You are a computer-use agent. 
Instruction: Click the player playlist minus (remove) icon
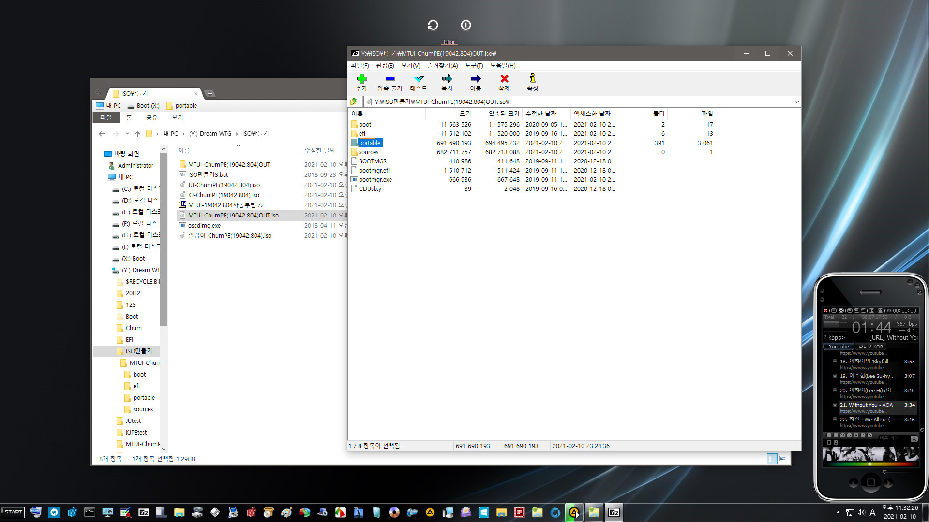pyautogui.click(x=836, y=435)
